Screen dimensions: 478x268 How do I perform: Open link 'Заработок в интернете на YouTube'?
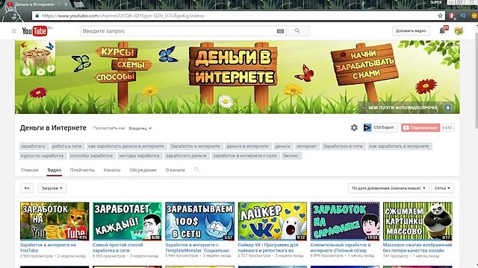tap(48, 248)
